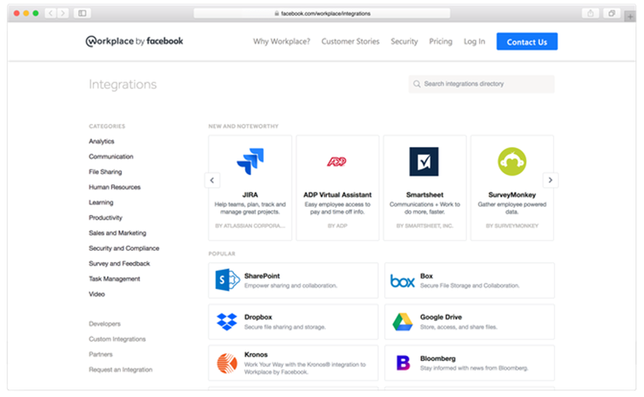Viewport: 644px width, 397px height.
Task: Click the Box logo icon
Action: (402, 281)
